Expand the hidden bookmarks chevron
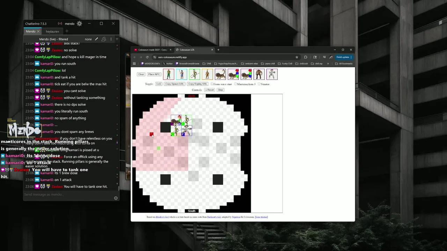 [x=328, y=64]
